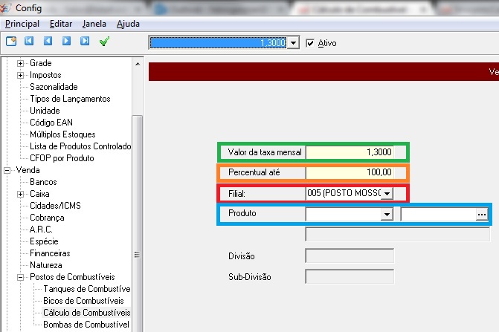Select Bicos de Combustíveis item
The image size is (499, 332).
click(83, 301)
